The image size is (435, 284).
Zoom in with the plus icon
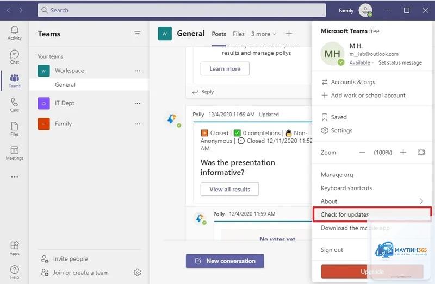tap(403, 153)
